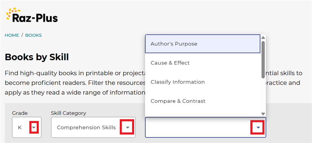Click the Raz-Plus logo
Image resolution: width=312 pixels, height=143 pixels.
click(x=32, y=16)
